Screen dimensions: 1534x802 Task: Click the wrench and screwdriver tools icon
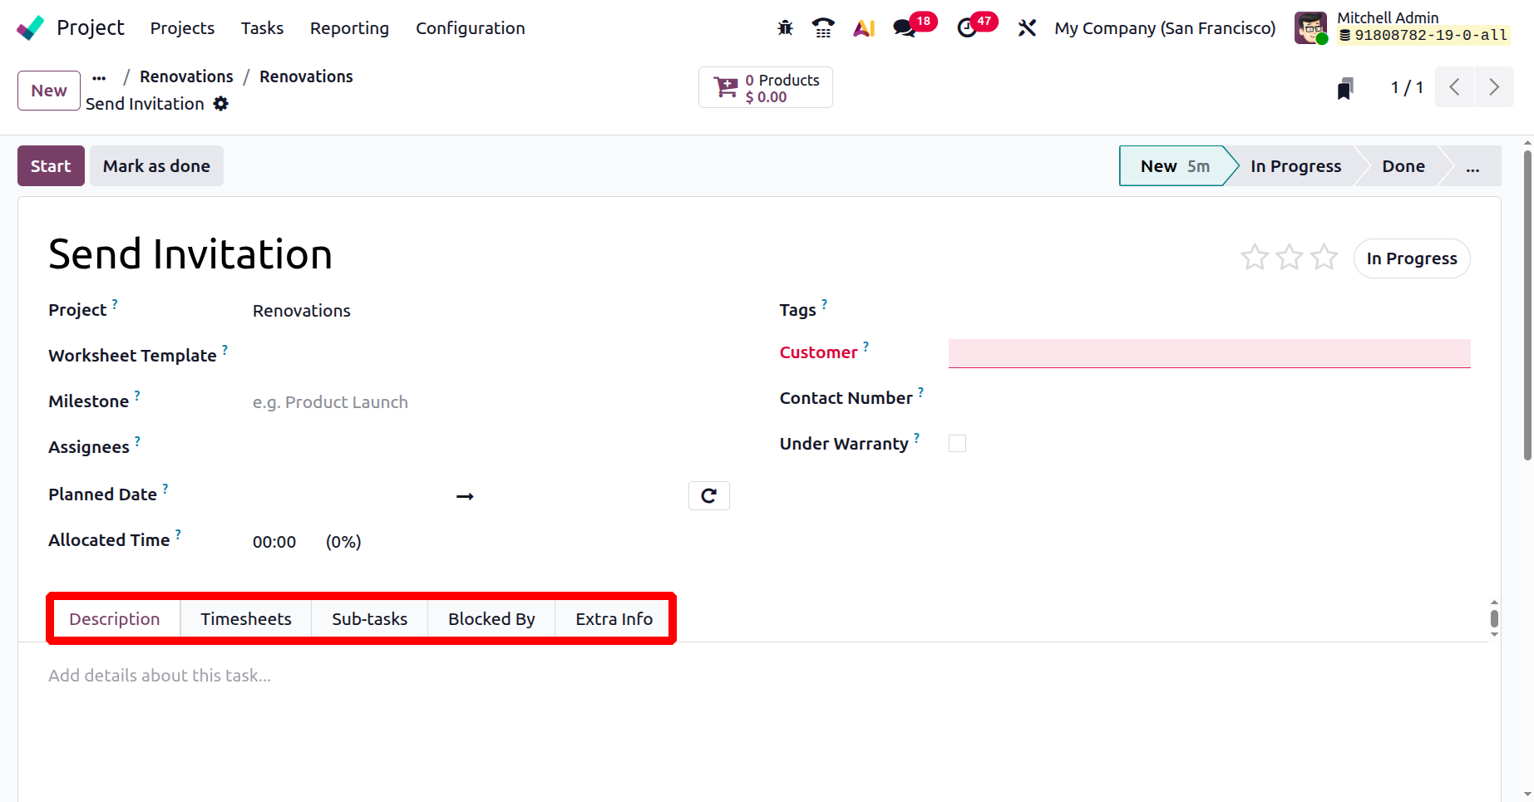pyautogui.click(x=1027, y=28)
